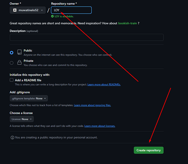Open the .gitignore template dropdown
The height and width of the screenshot is (164, 188).
[x=29, y=98]
